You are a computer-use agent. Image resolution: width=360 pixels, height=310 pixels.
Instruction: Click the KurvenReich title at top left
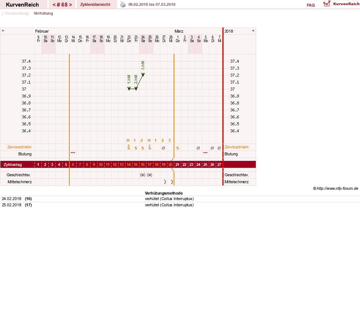[22, 5]
